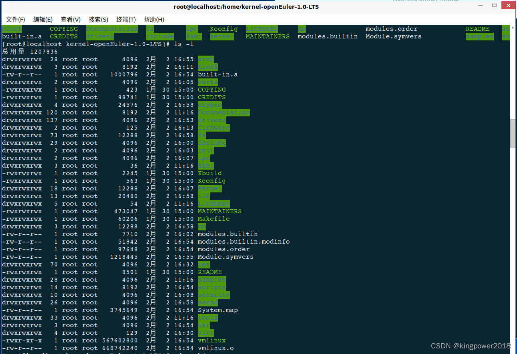
Task: Click the vmlinux file name
Action: 212,340
